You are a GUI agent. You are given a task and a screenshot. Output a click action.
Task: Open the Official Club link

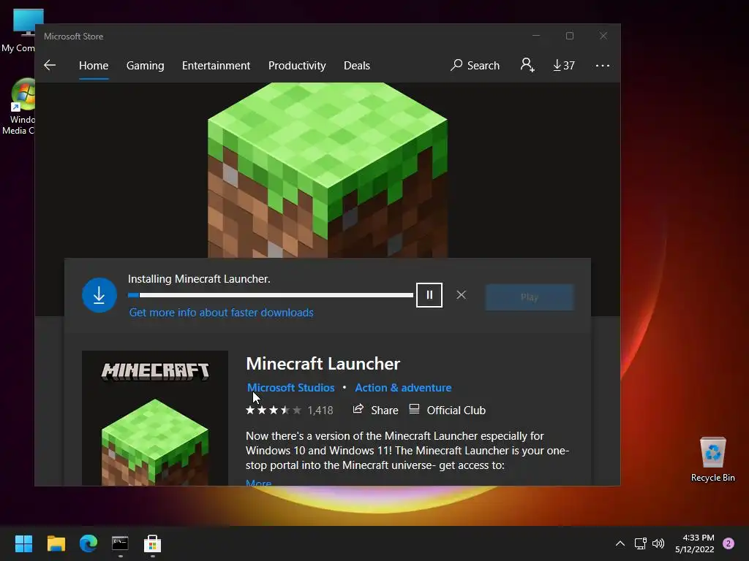tap(456, 411)
